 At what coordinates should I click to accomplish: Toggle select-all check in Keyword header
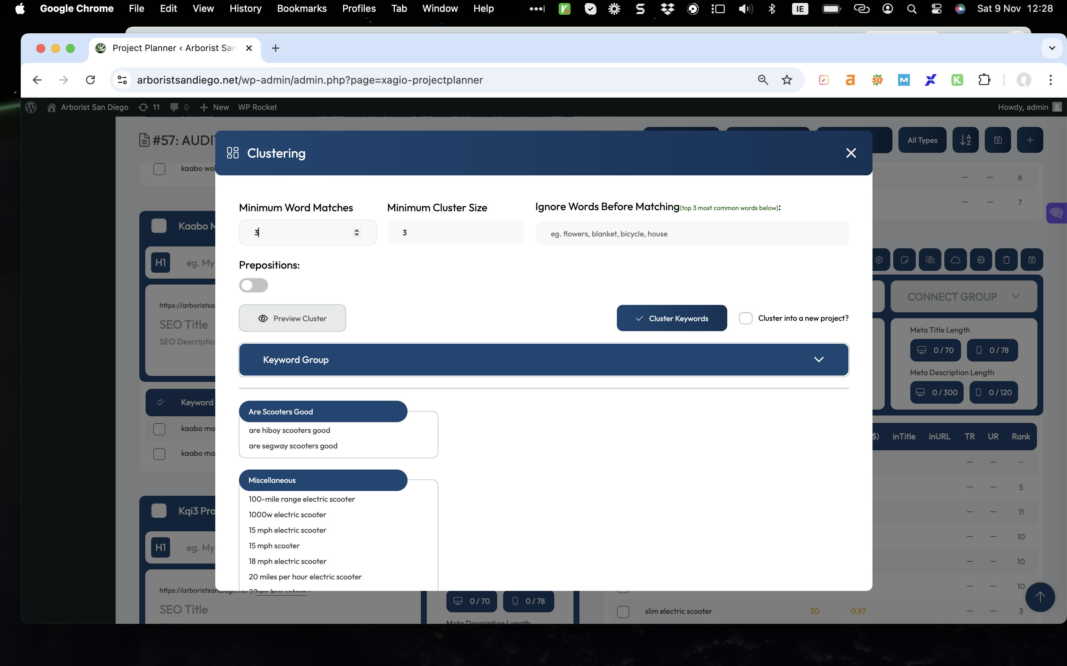[160, 402]
